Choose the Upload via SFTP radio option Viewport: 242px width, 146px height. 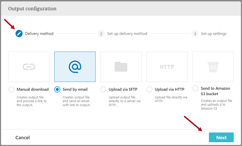click(x=104, y=90)
